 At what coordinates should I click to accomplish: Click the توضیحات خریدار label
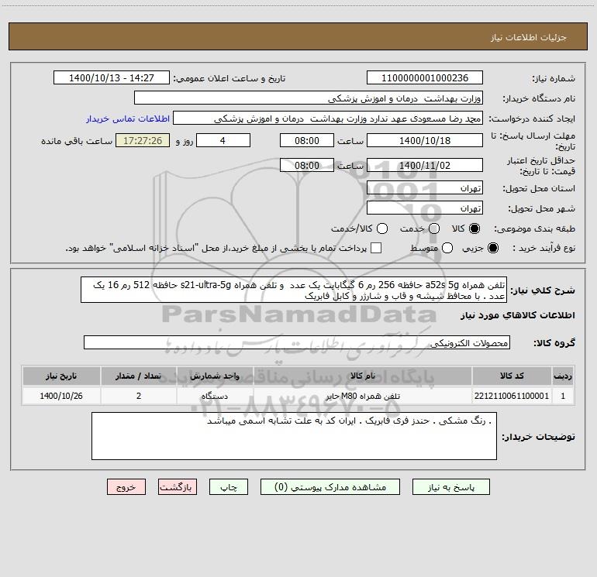pos(538,437)
